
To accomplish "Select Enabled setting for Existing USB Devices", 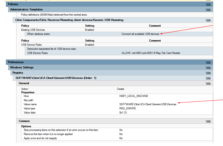I will (x=90, y=30).
